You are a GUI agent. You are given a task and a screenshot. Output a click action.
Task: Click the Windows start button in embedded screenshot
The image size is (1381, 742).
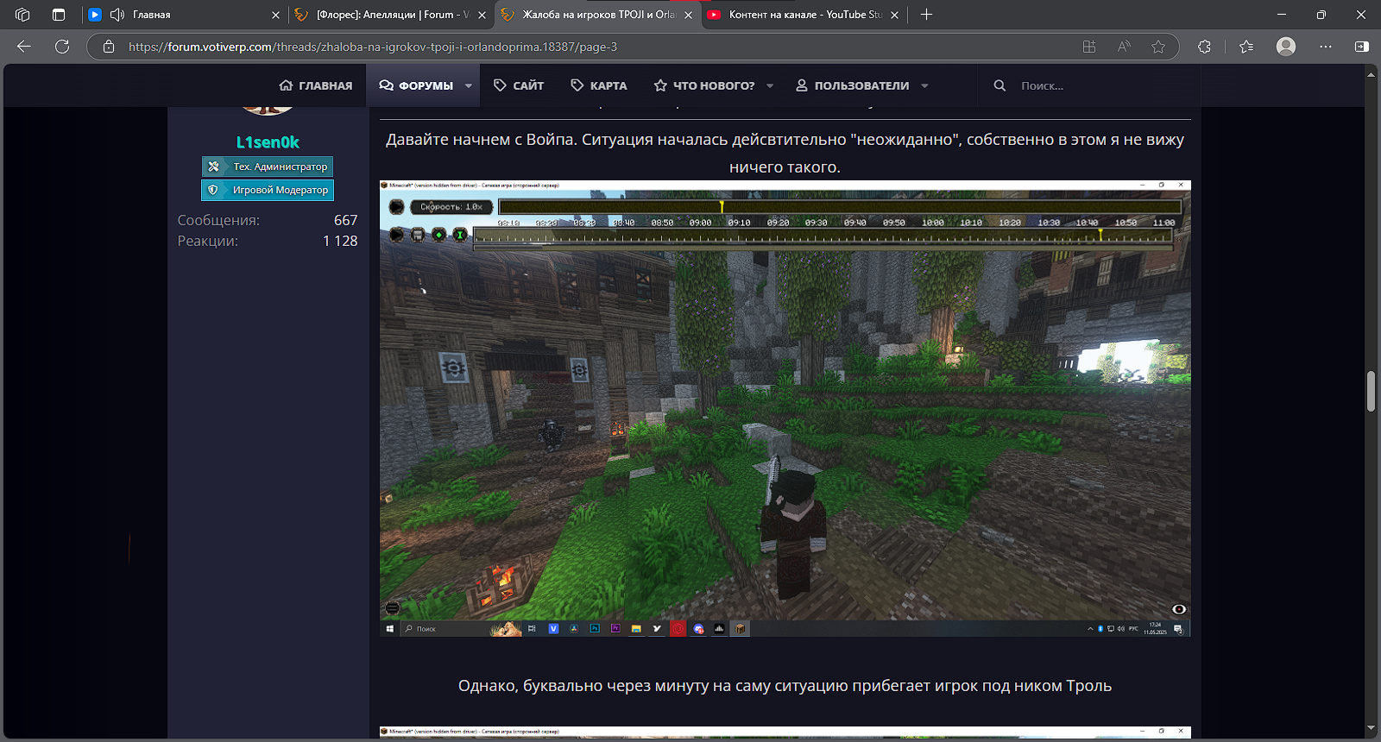point(390,629)
